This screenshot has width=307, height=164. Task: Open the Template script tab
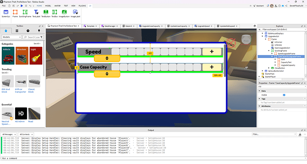[x=90, y=26]
